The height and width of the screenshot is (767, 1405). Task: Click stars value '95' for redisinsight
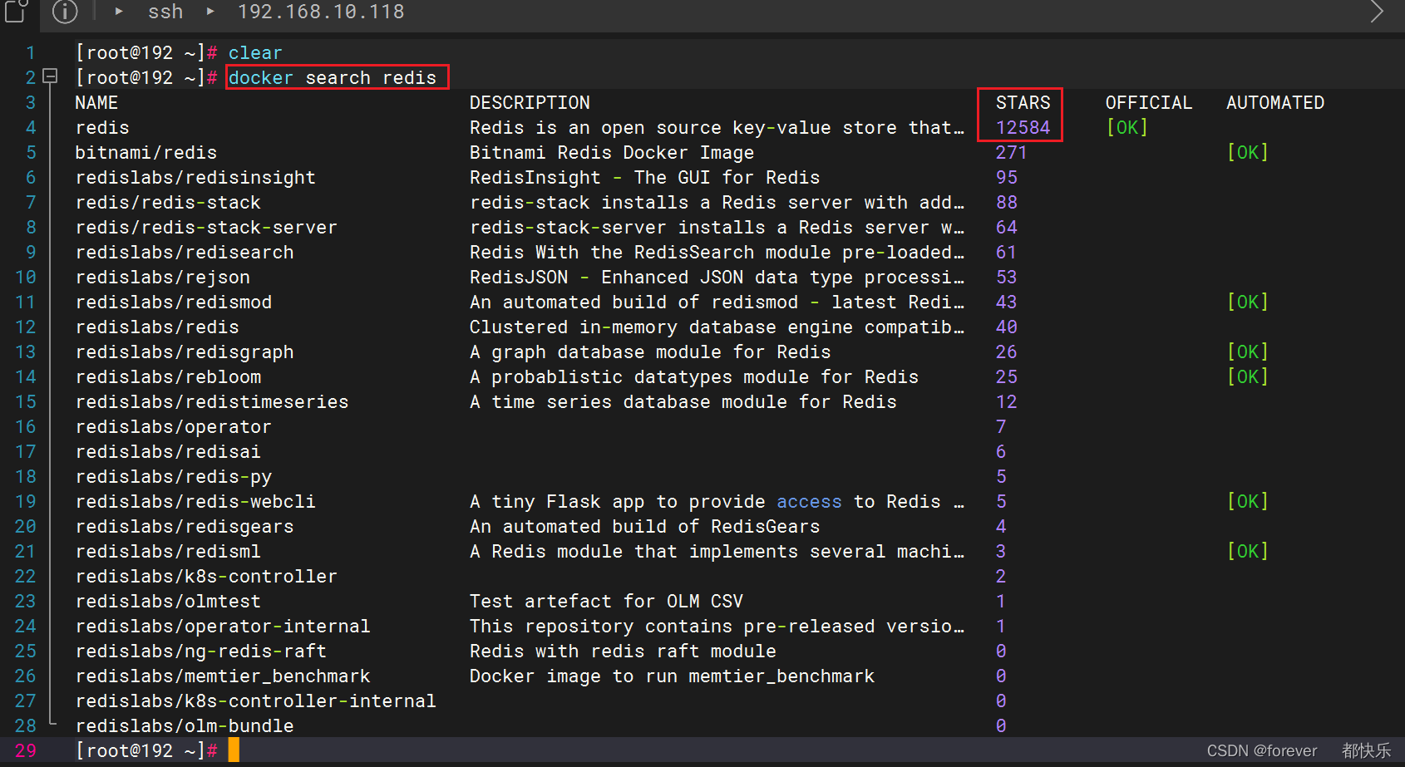[1007, 177]
